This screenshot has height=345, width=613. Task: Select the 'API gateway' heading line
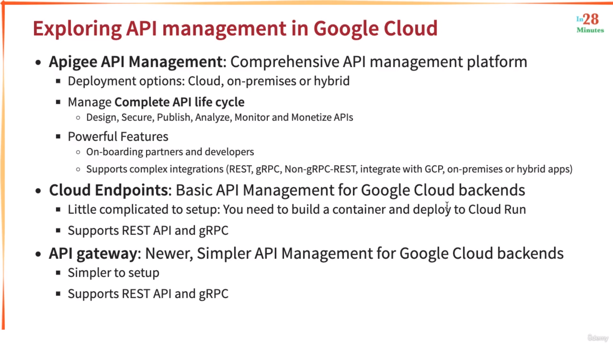(306, 253)
